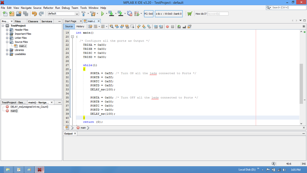Click the Stop Macro Recording icon
Image resolution: width=307 pixels, height=173 pixels.
(172, 27)
